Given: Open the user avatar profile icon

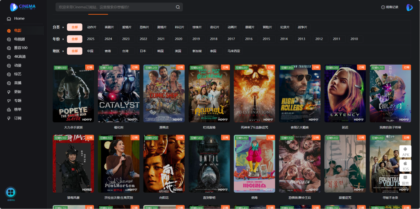Looking at the screenshot, I should click(409, 7).
